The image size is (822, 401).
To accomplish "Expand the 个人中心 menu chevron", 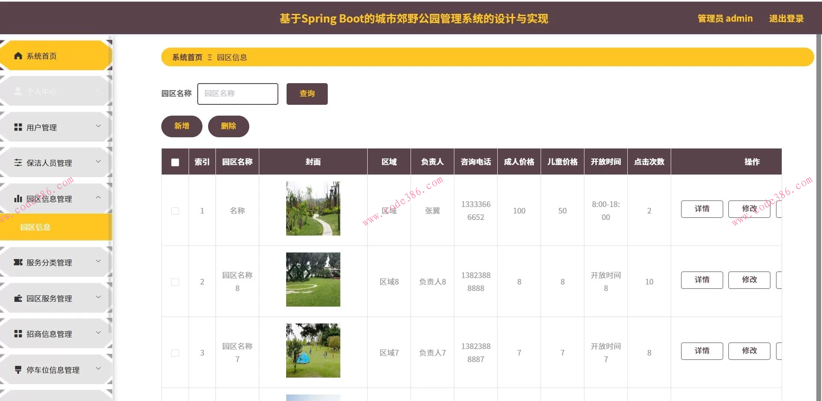I will pos(98,90).
